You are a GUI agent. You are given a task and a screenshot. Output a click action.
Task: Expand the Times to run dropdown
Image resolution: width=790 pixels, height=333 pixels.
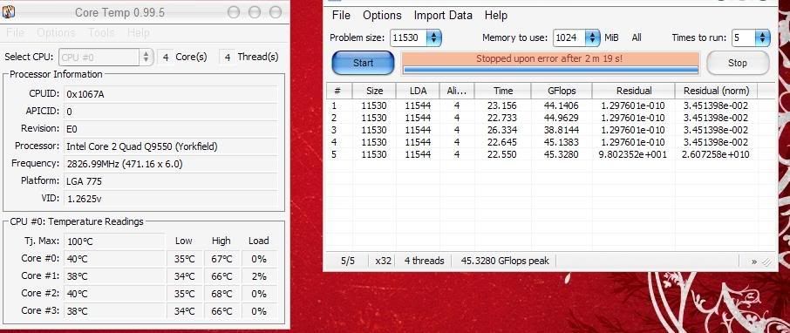tap(751, 37)
